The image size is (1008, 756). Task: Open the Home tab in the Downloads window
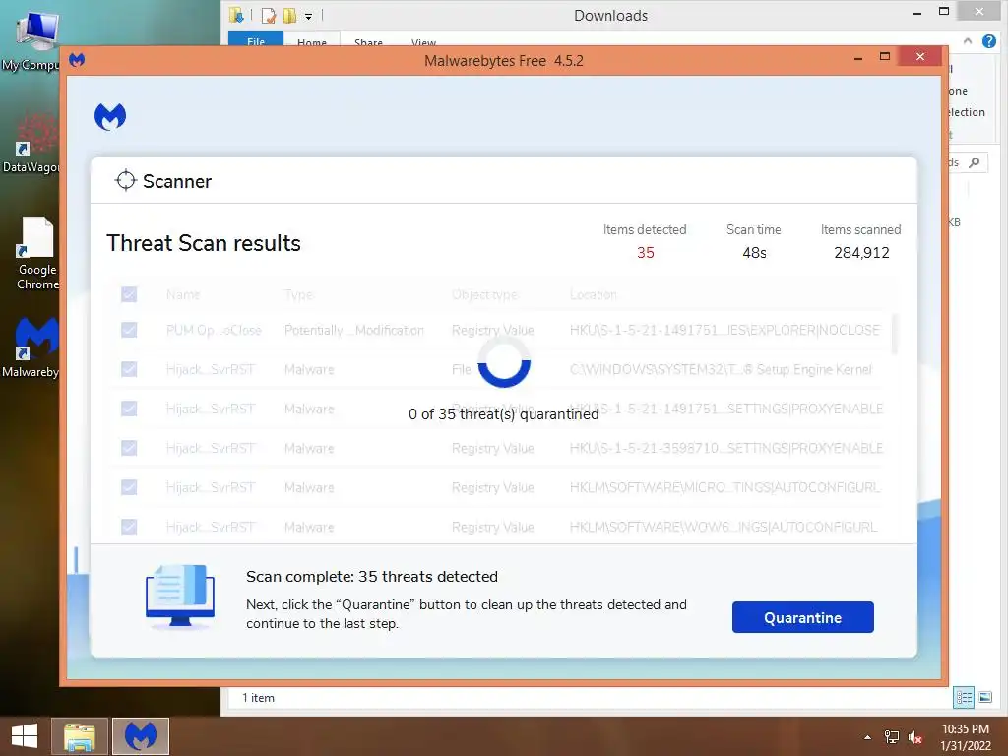312,39
